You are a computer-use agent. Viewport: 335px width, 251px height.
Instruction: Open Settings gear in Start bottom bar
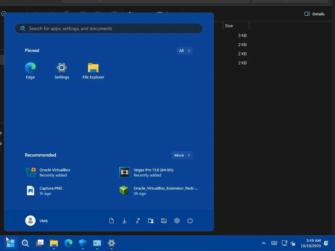tap(177, 221)
